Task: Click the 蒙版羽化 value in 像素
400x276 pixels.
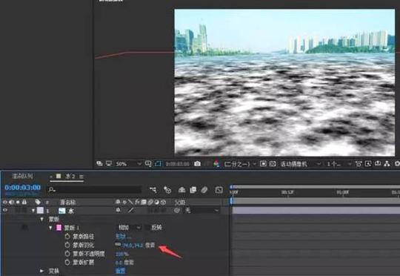Action: click(x=133, y=246)
